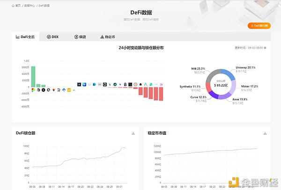Click the DeFi数据 breadcrumb item
Screen dimensions: 281x190
44,6
